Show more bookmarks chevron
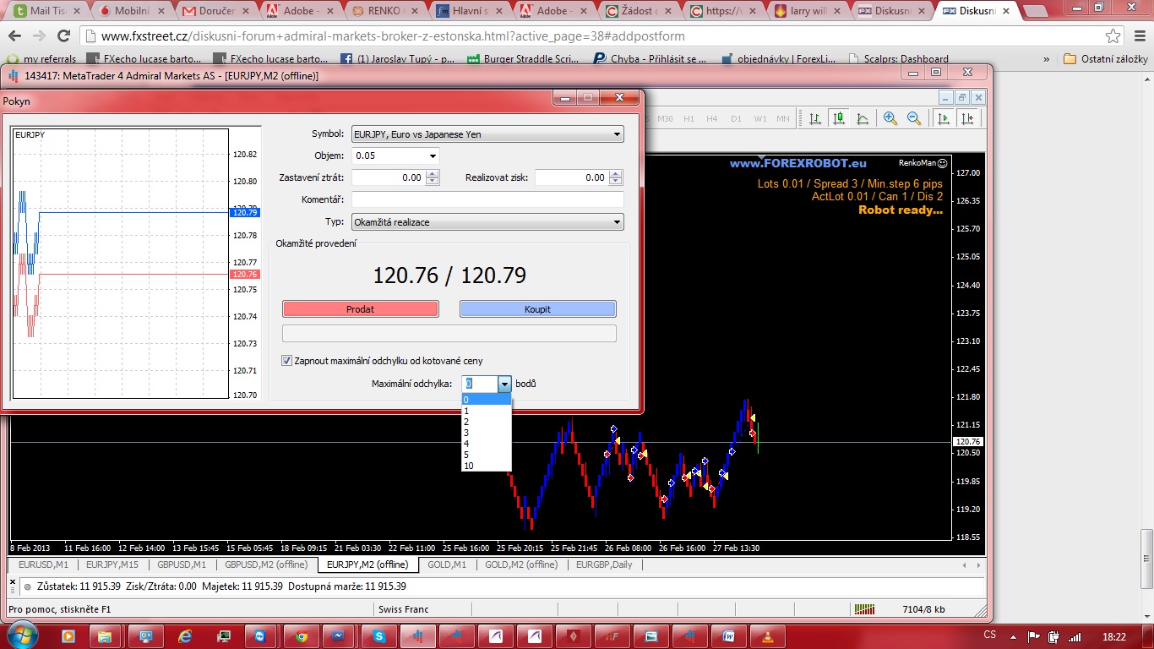1154x649 pixels. [1047, 59]
